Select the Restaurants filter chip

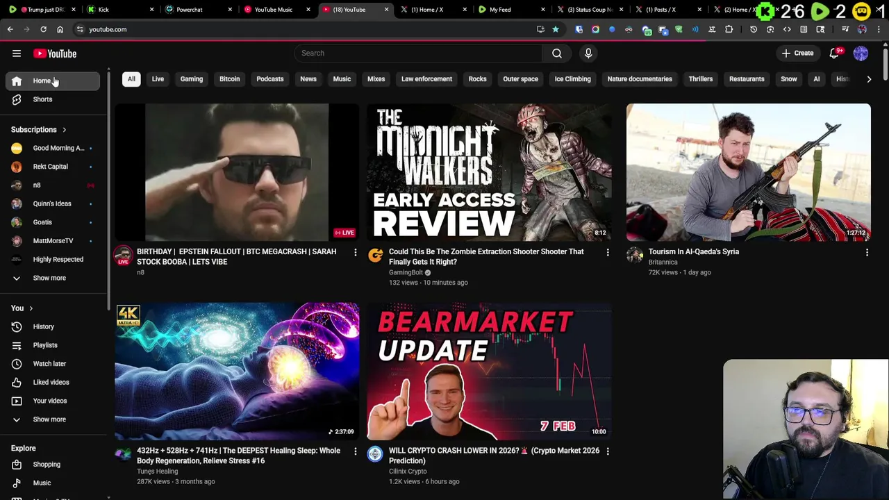point(747,79)
